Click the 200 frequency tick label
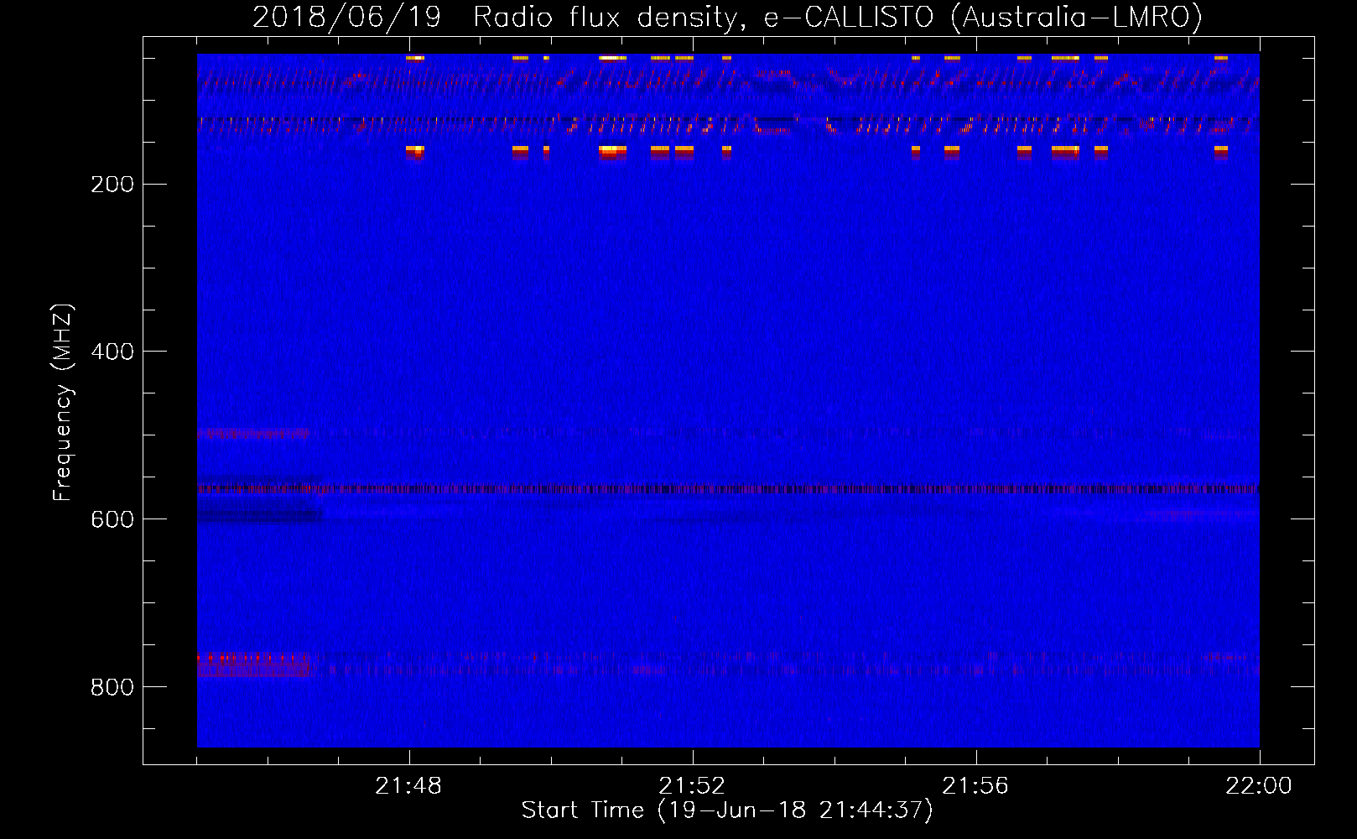 point(112,185)
